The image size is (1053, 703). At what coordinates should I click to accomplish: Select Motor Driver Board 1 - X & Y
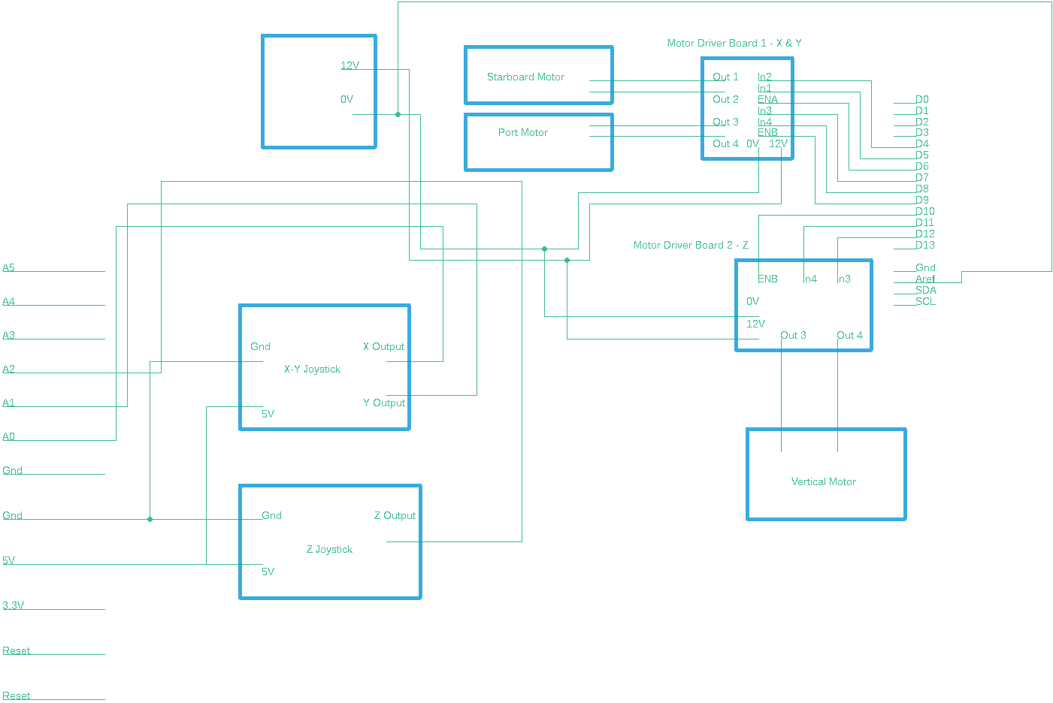click(x=747, y=109)
